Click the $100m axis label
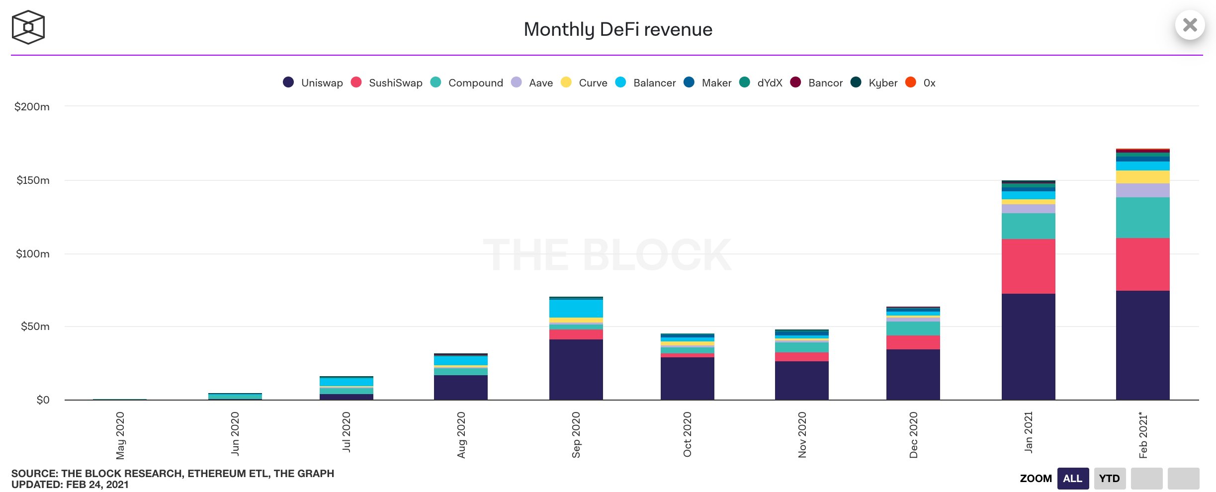The width and height of the screenshot is (1216, 492). point(33,253)
